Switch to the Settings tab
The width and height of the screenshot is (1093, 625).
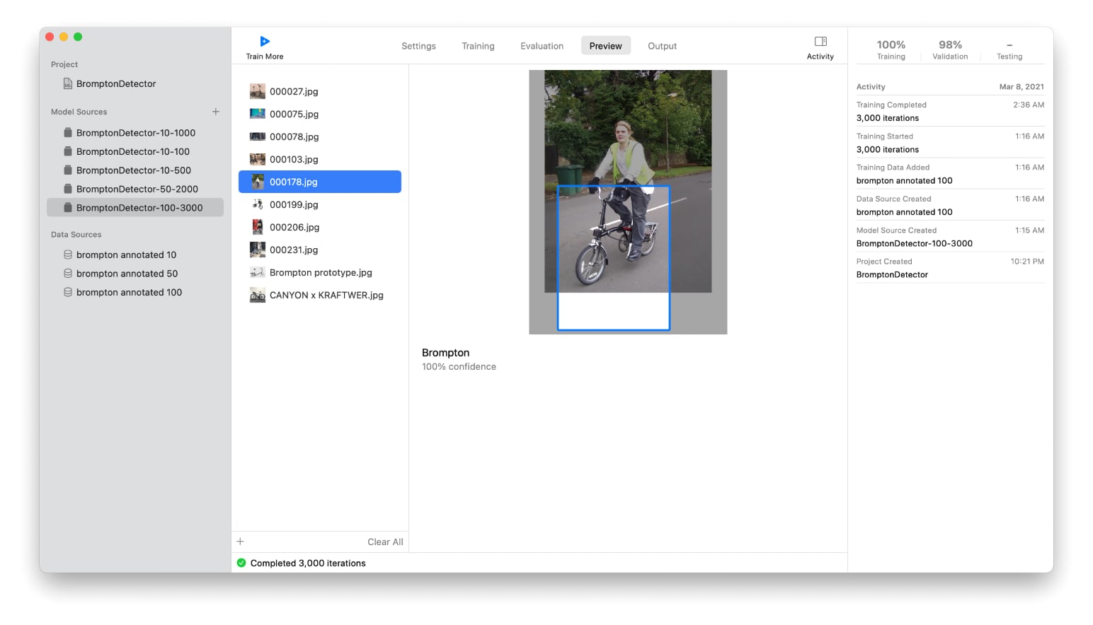[x=418, y=46]
